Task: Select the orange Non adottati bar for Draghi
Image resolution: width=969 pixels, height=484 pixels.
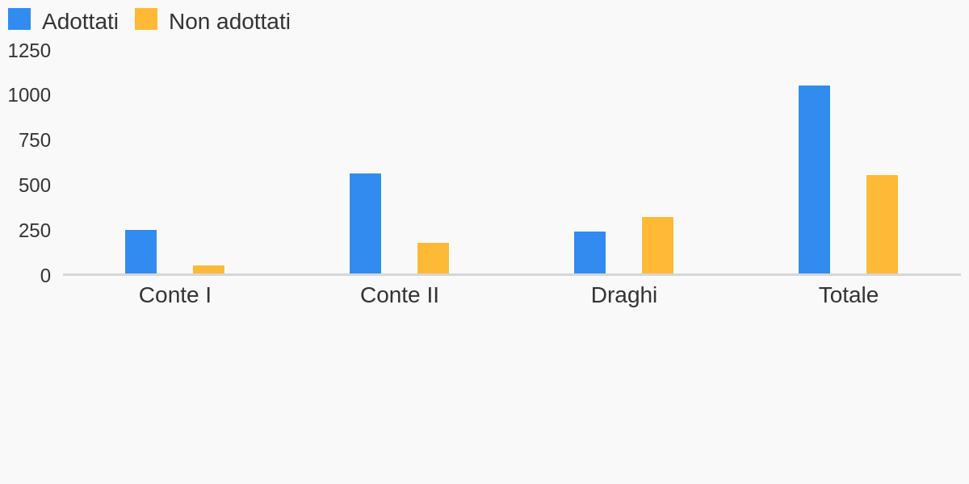Action: tap(657, 246)
